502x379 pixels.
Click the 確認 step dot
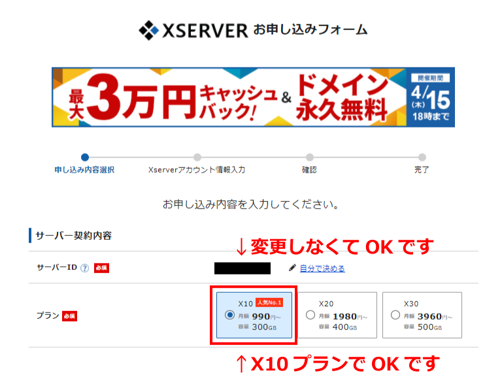point(310,157)
